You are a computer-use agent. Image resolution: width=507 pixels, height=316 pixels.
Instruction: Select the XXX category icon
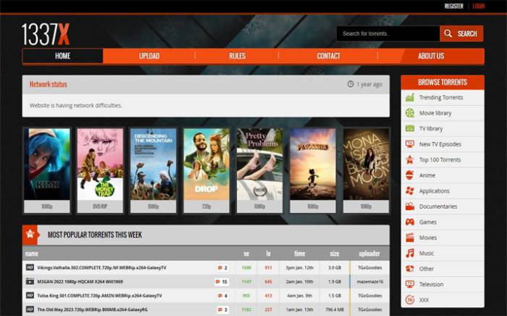pos(410,300)
